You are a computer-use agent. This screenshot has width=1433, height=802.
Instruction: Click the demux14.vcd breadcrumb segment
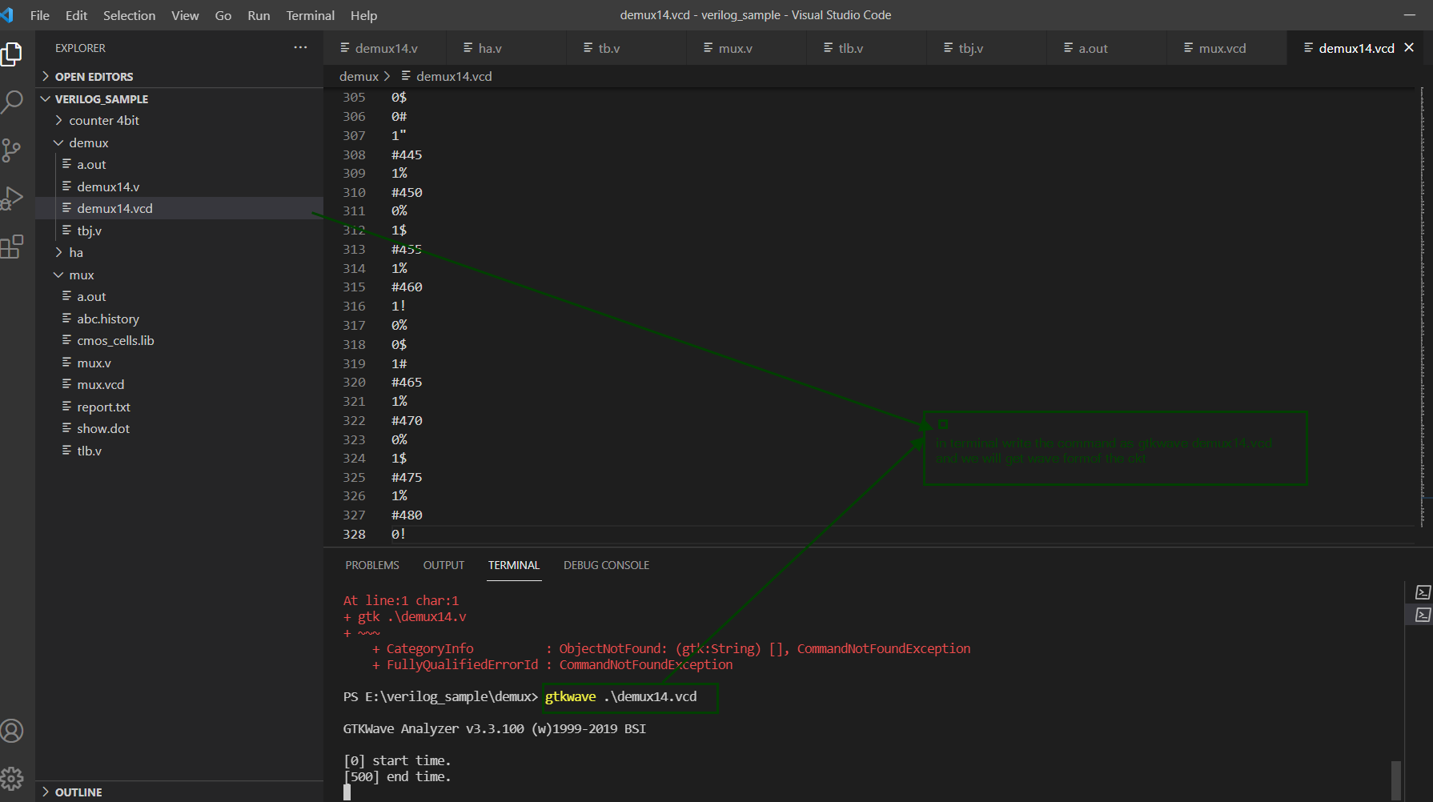pos(454,76)
